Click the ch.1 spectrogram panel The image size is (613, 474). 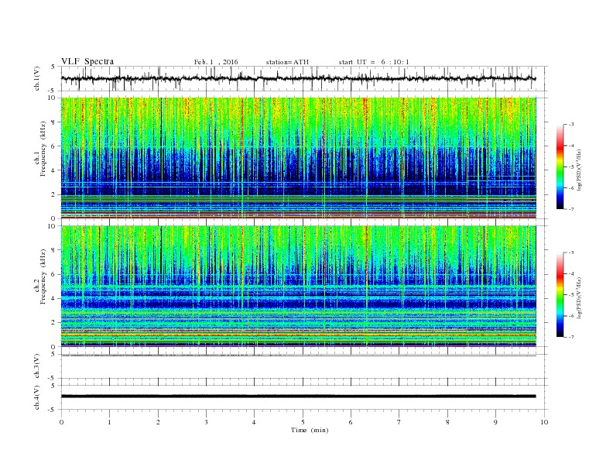pos(299,158)
